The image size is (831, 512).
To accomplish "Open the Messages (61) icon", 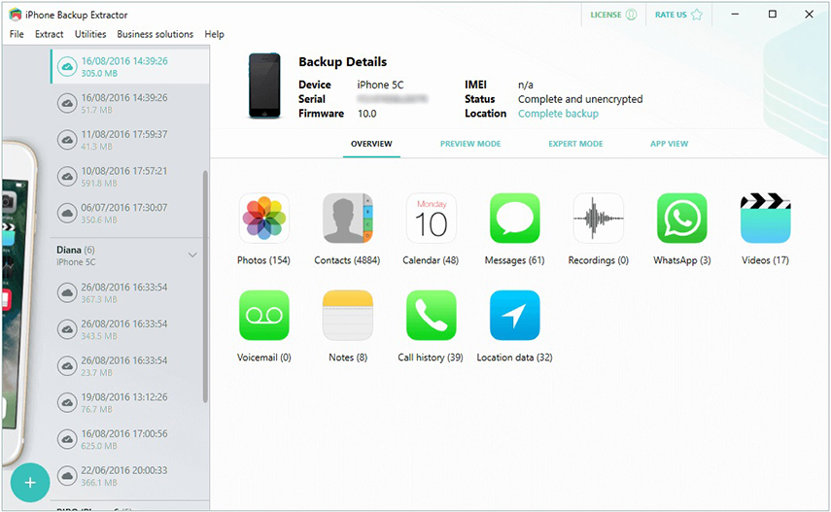I will click(x=514, y=219).
